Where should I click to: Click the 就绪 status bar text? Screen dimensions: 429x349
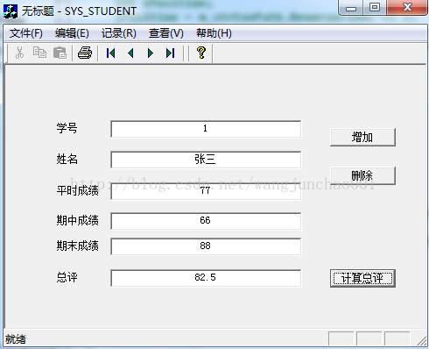point(16,339)
